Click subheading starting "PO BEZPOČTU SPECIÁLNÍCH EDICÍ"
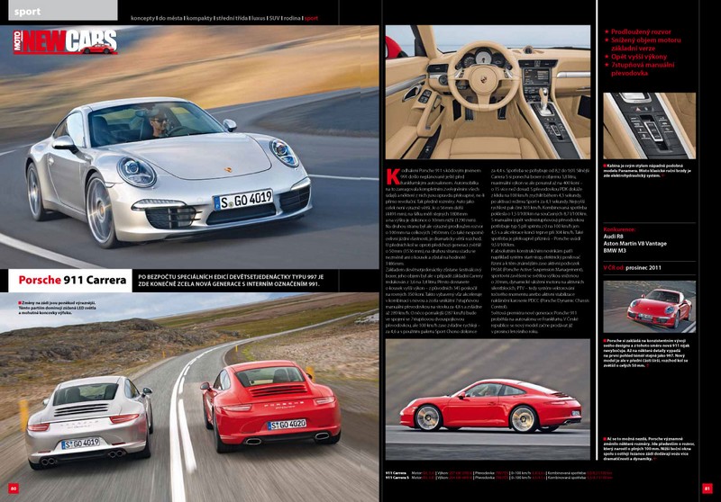 pyautogui.click(x=231, y=281)
